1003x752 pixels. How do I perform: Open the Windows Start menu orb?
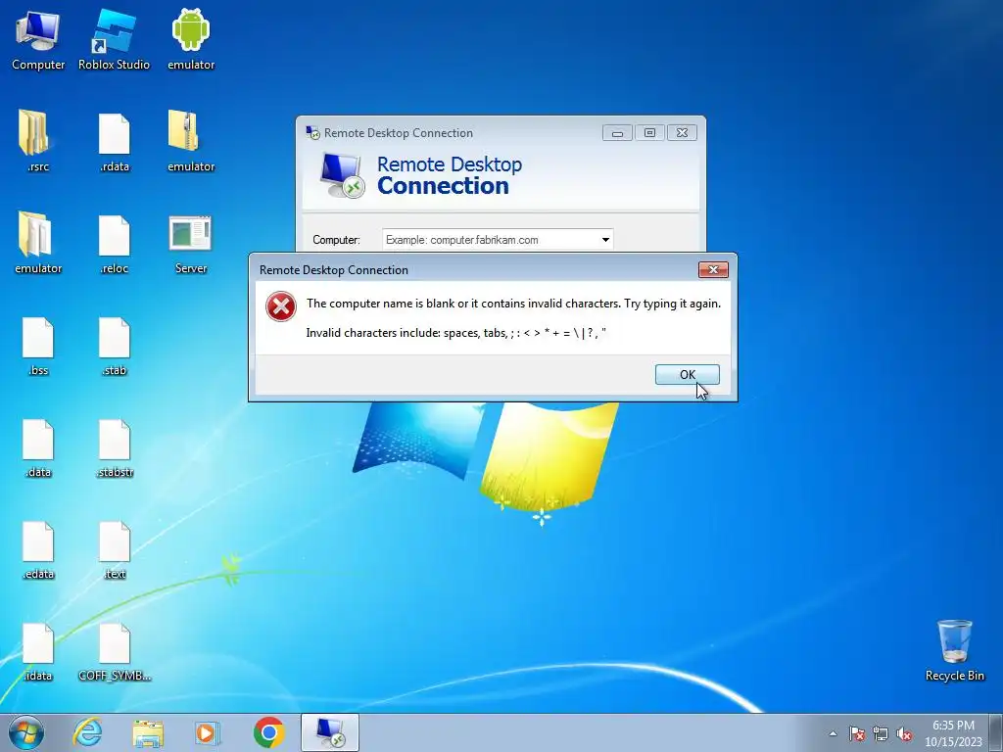pyautogui.click(x=26, y=732)
